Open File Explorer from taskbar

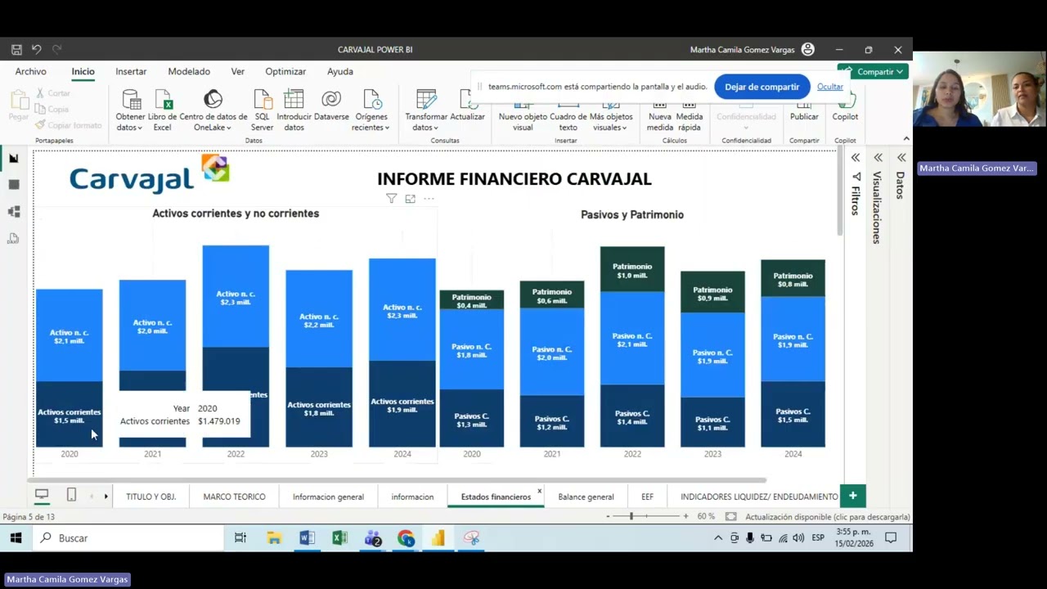[274, 538]
